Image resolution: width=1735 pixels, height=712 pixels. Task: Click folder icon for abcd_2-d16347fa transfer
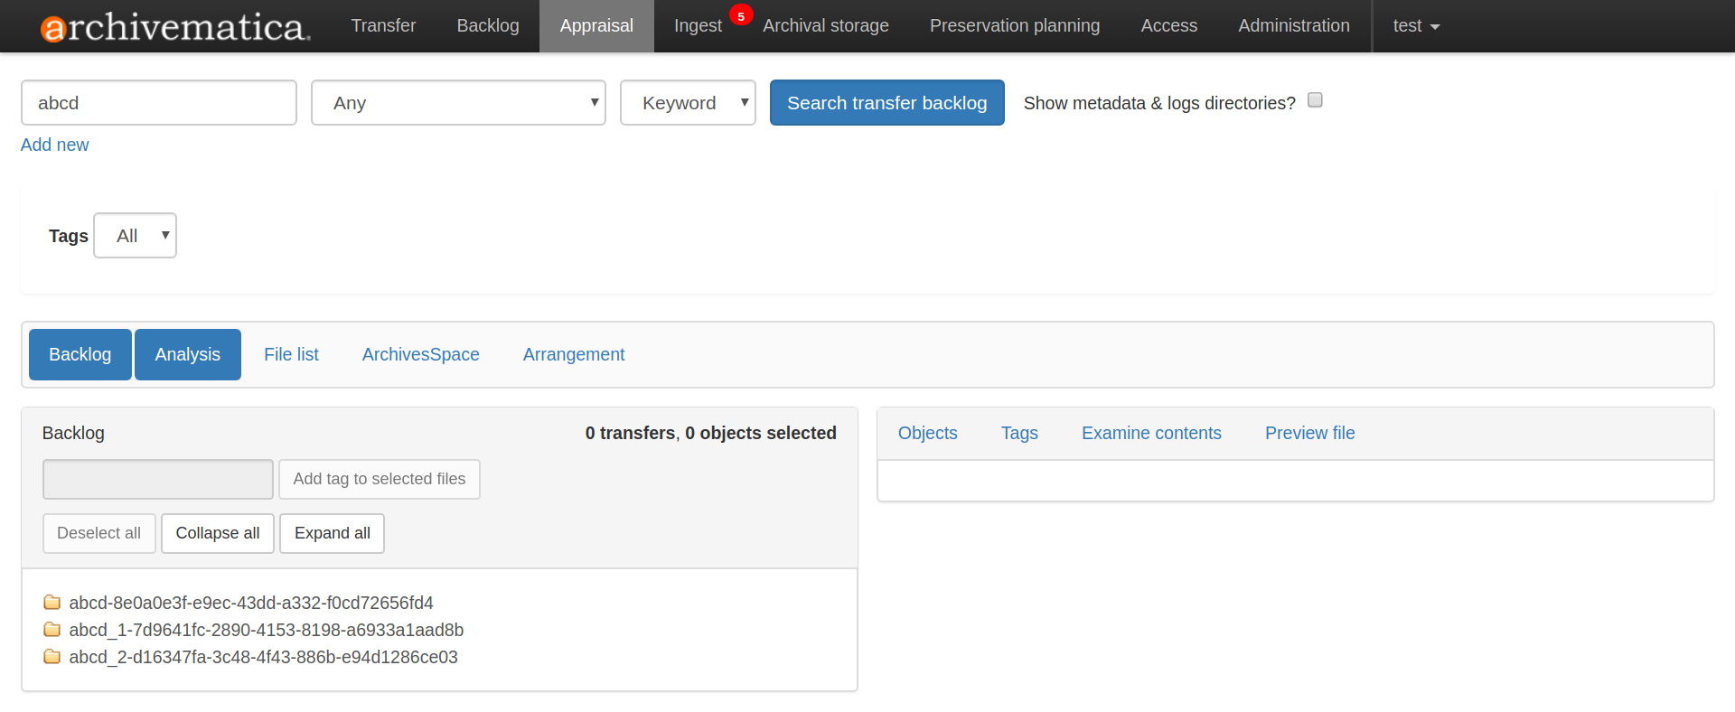point(52,657)
